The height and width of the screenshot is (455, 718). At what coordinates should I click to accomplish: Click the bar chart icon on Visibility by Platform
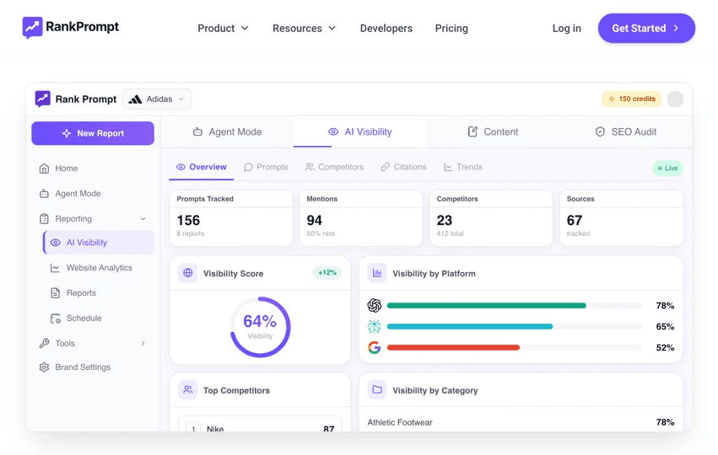[377, 273]
